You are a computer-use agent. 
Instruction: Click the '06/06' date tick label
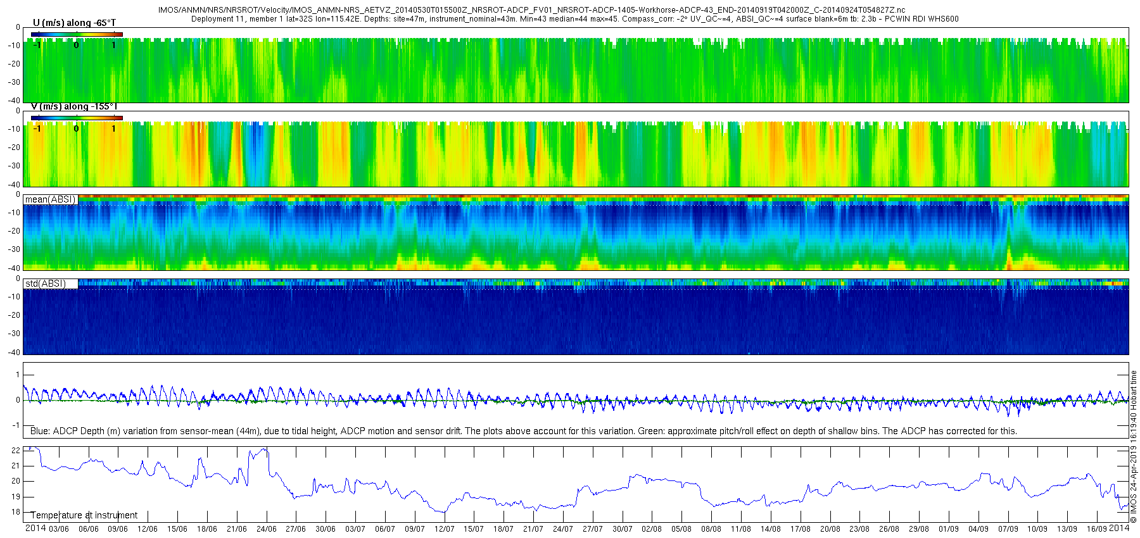click(x=89, y=529)
